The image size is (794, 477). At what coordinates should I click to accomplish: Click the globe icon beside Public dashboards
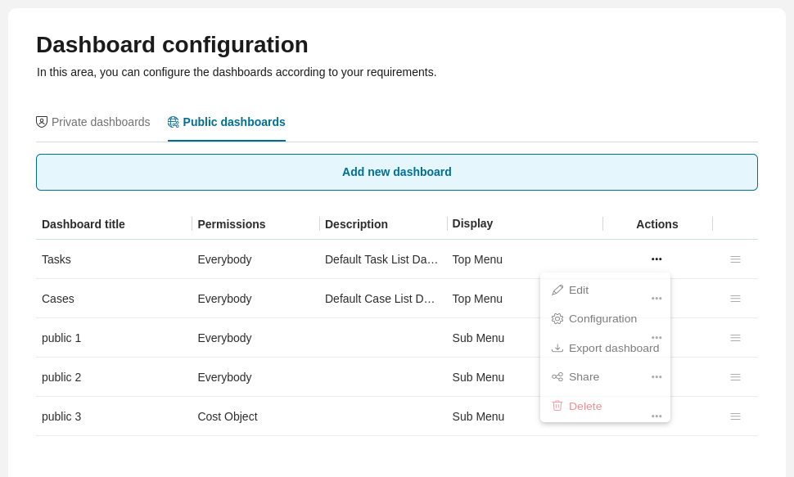coord(174,121)
